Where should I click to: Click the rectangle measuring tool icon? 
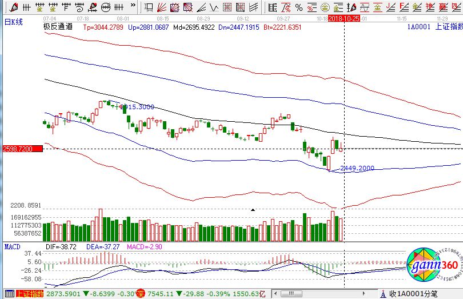coord(149,7)
